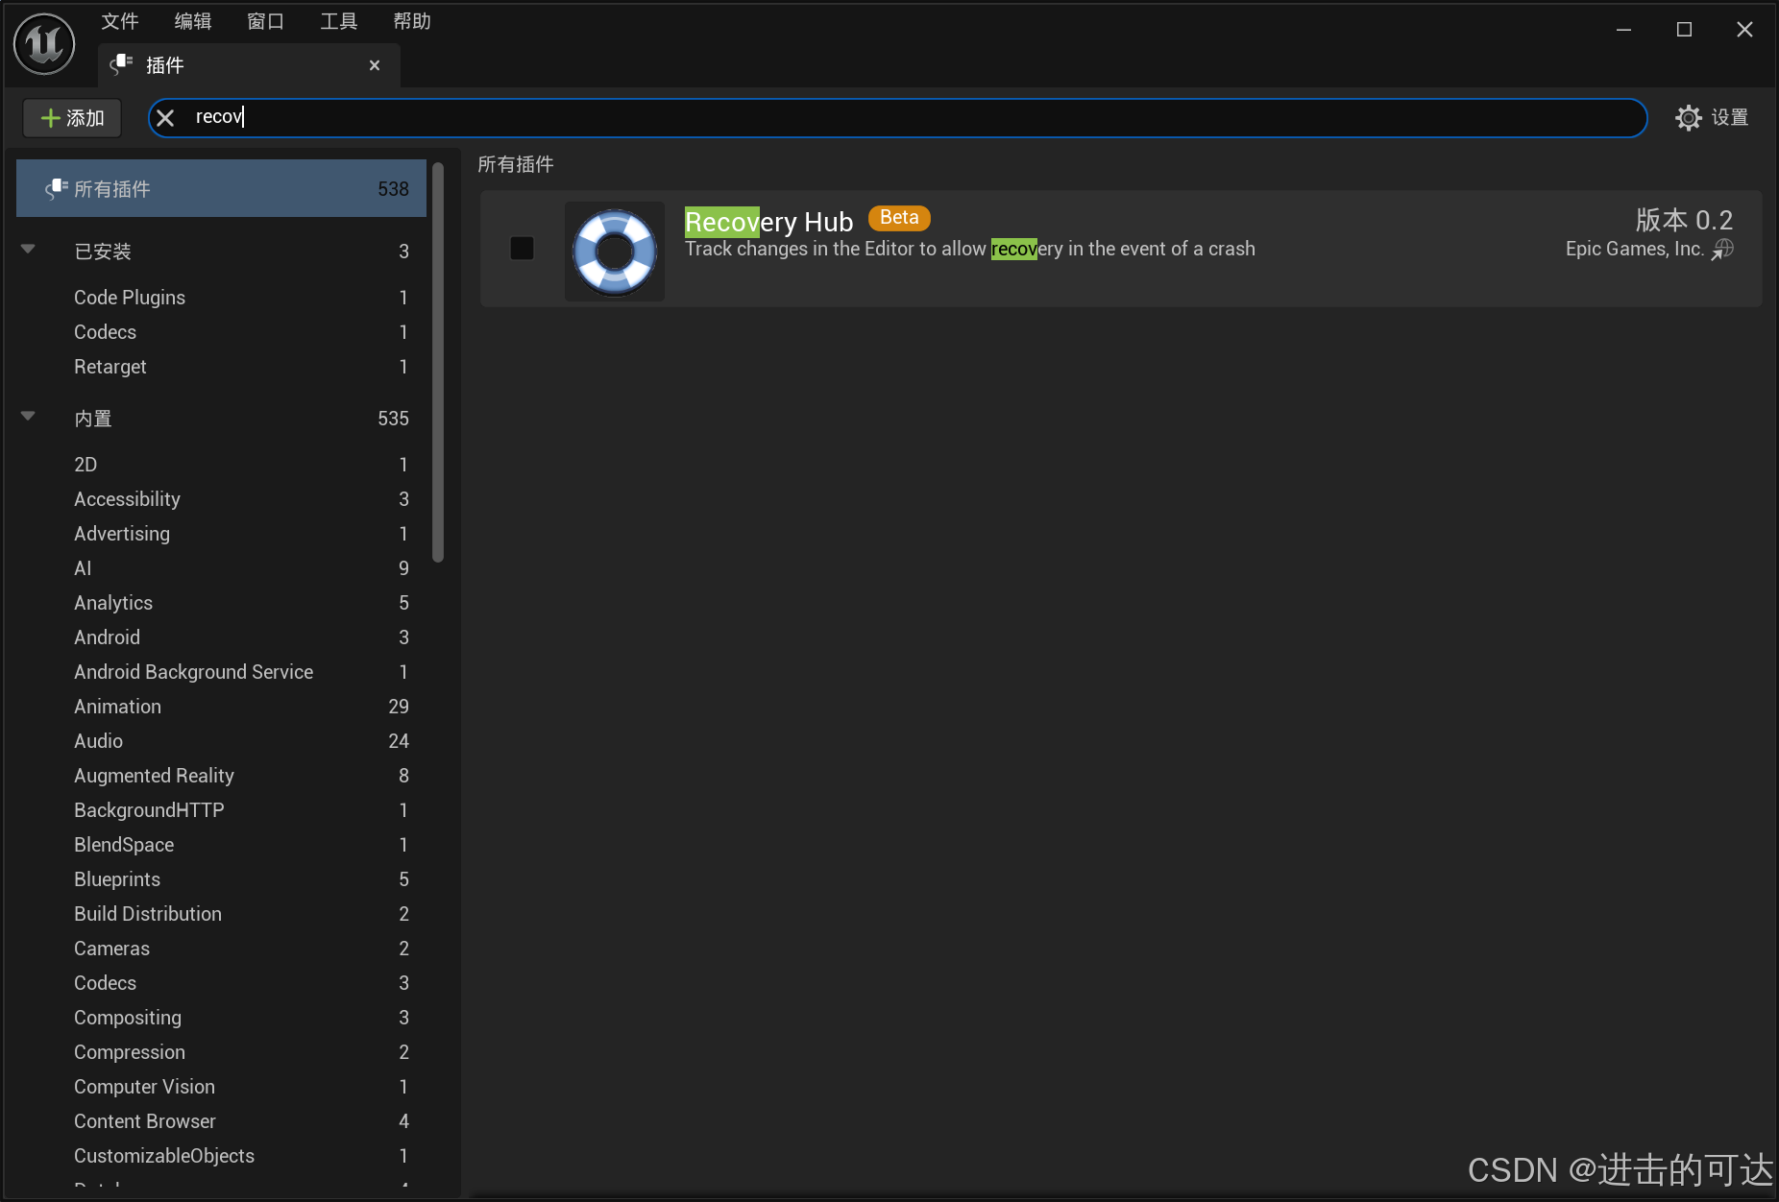
Task: Select Accessibility category
Action: click(x=222, y=499)
